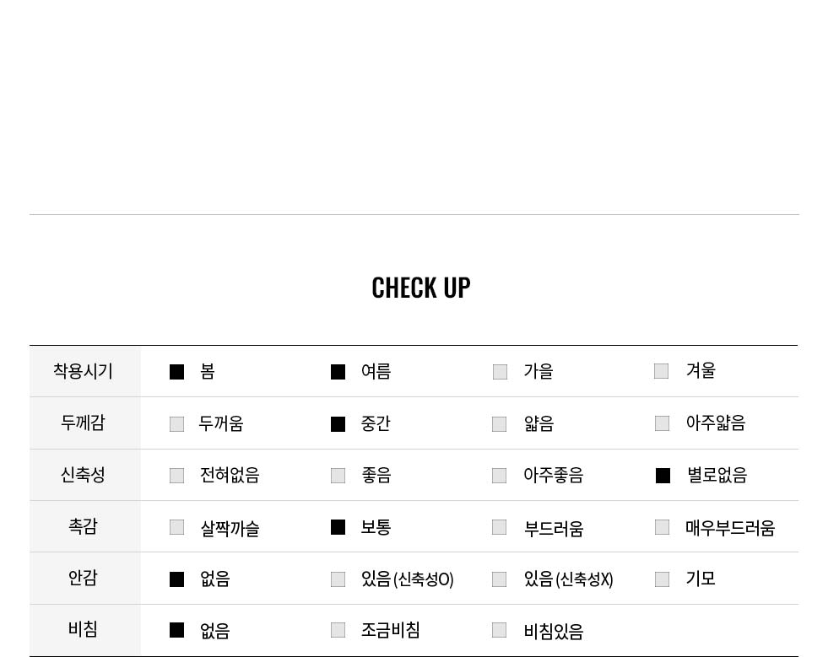Uncheck the 봄 season box
Screen dimensions: 839x657
coord(176,372)
